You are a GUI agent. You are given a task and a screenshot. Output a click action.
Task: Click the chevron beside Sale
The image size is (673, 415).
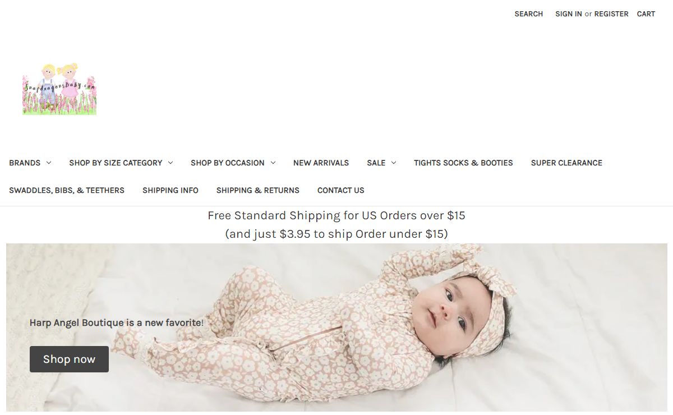[x=393, y=163]
